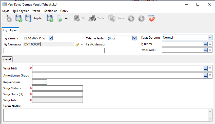Click the save and new disk icon
The width and height of the screenshot is (215, 124).
pyautogui.click(x=50, y=18)
